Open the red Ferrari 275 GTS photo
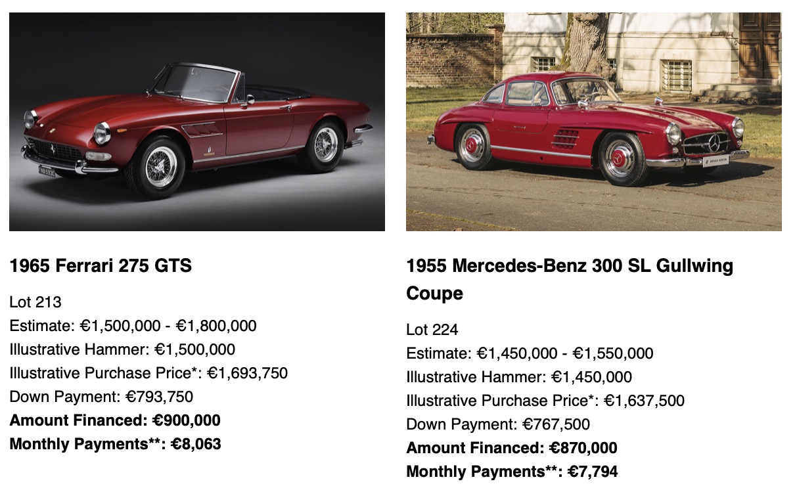795x490 pixels. click(197, 122)
